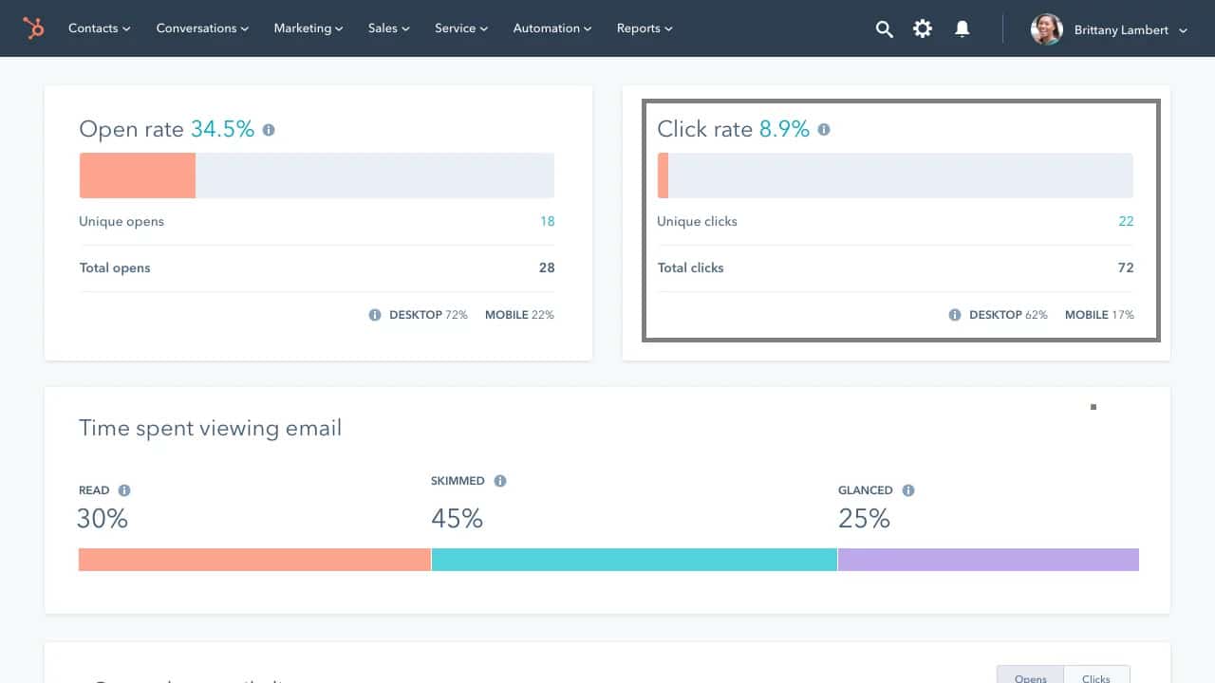
Task: Open notifications bell icon
Action: point(962,29)
